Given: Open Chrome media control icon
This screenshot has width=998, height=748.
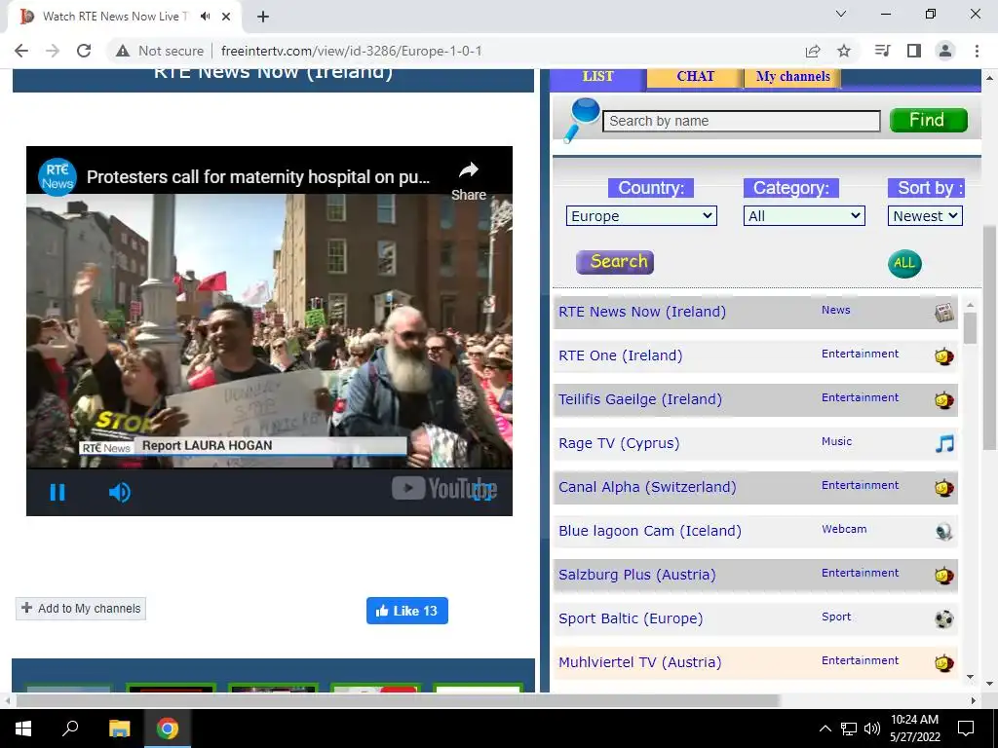Looking at the screenshot, I should click(x=882, y=51).
